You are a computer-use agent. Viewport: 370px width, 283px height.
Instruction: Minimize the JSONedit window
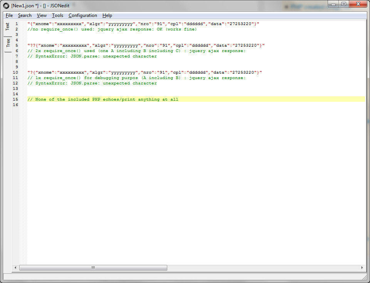(x=333, y=4)
